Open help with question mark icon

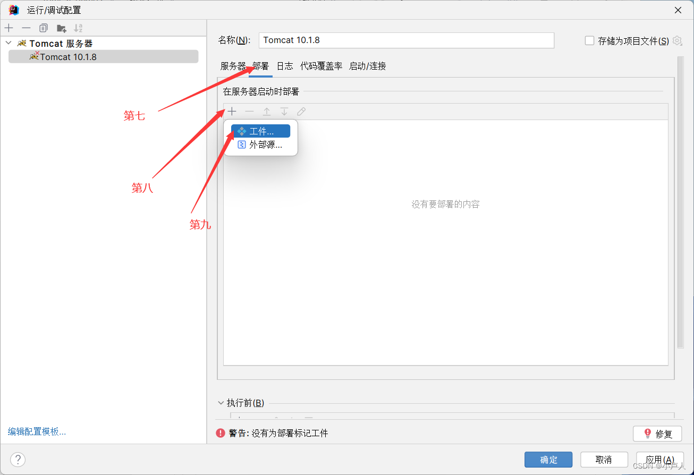pyautogui.click(x=18, y=460)
